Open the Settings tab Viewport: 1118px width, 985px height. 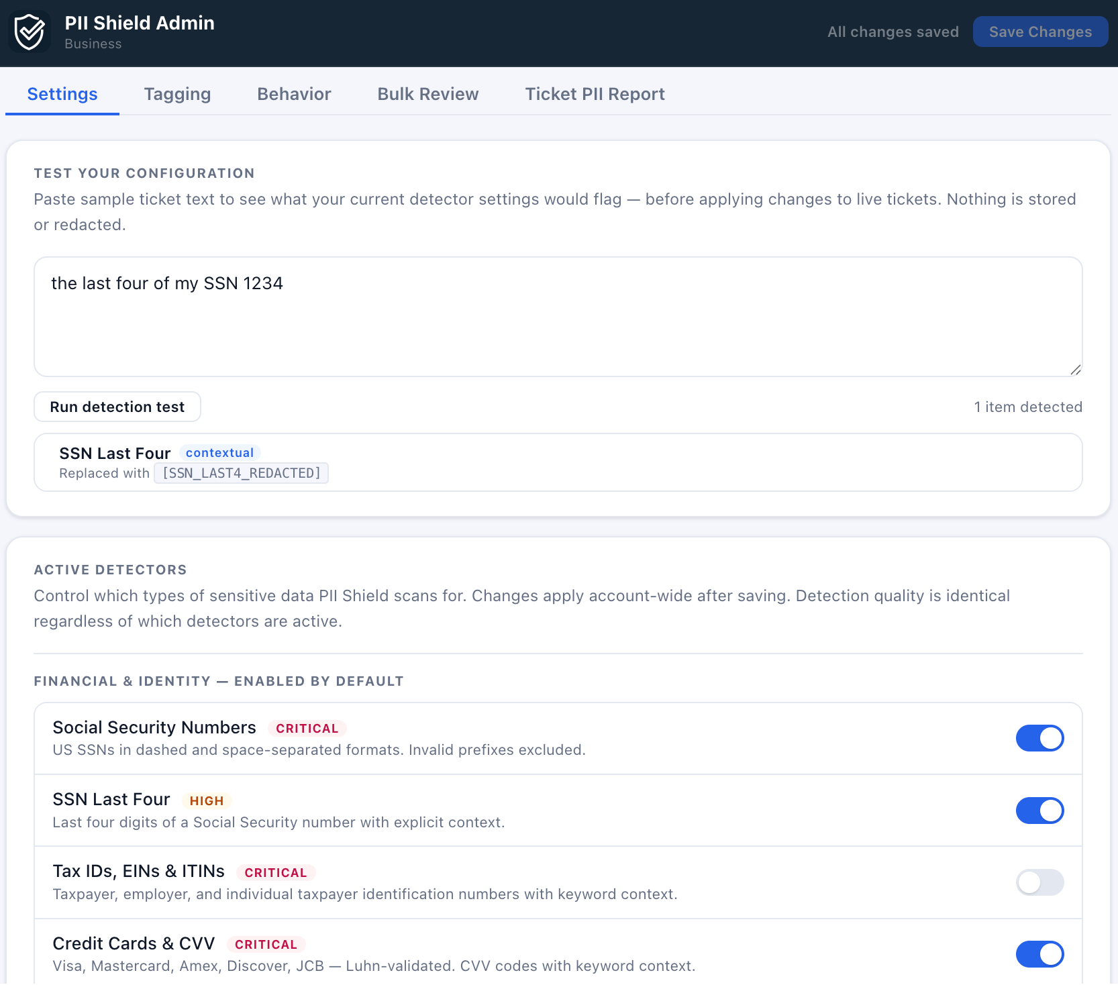(62, 94)
